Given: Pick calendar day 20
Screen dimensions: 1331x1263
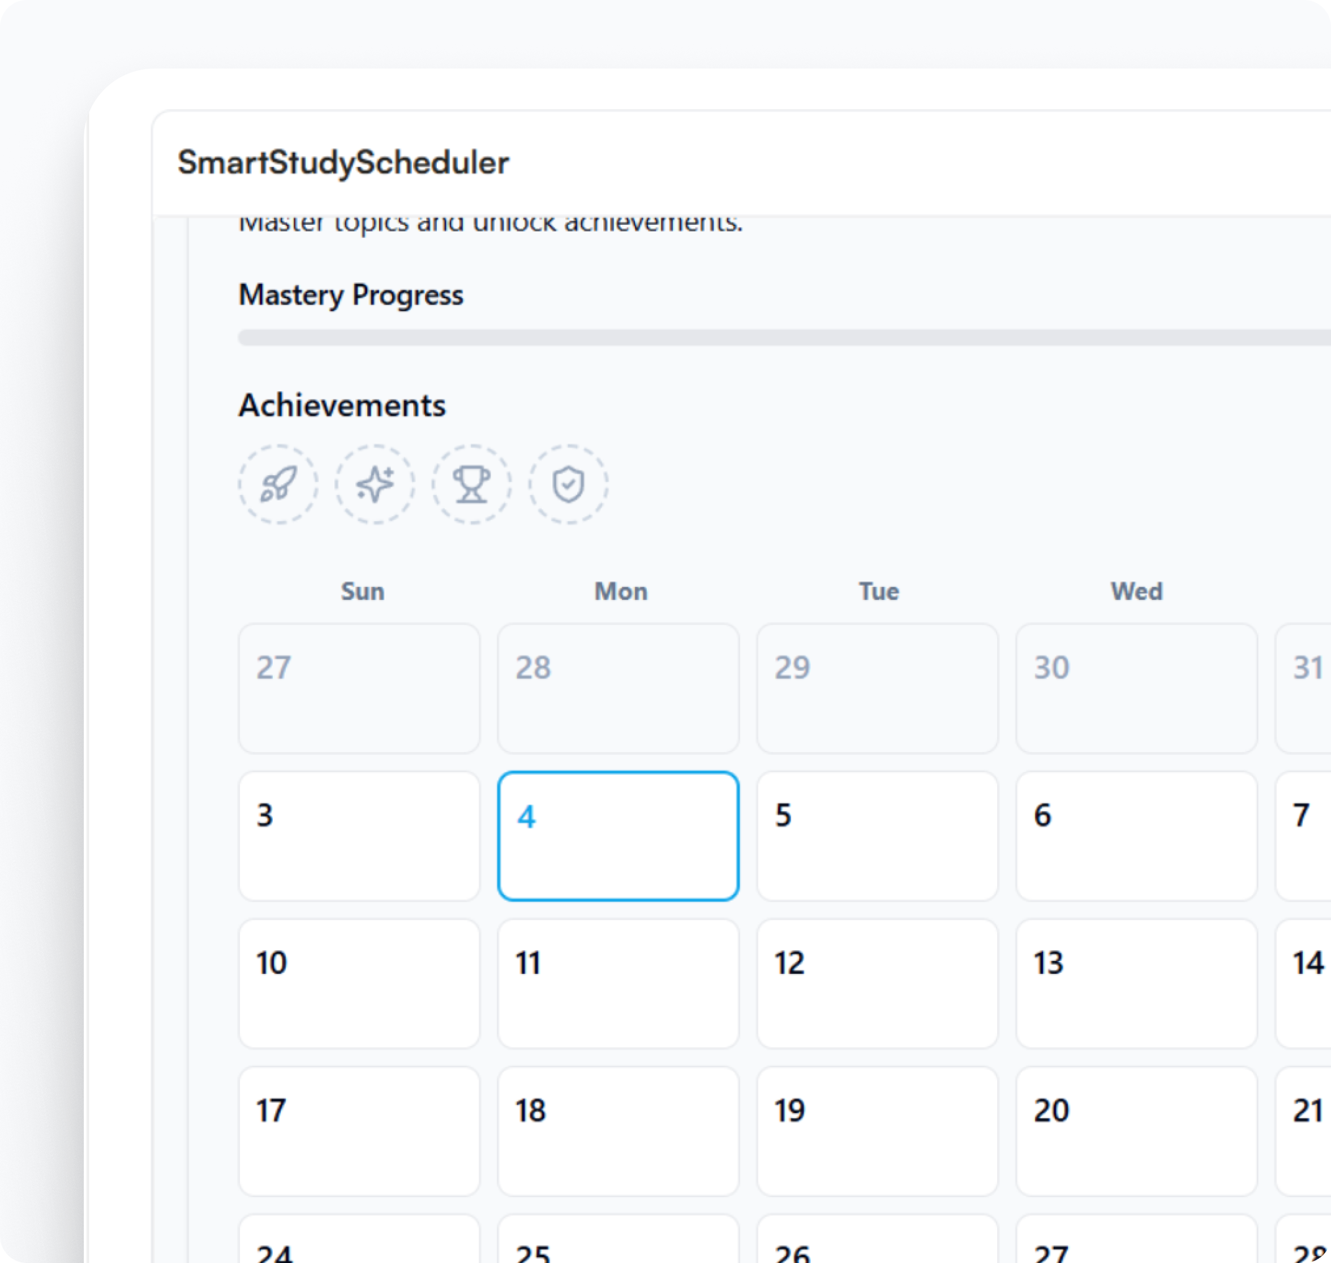Looking at the screenshot, I should coord(1136,1131).
